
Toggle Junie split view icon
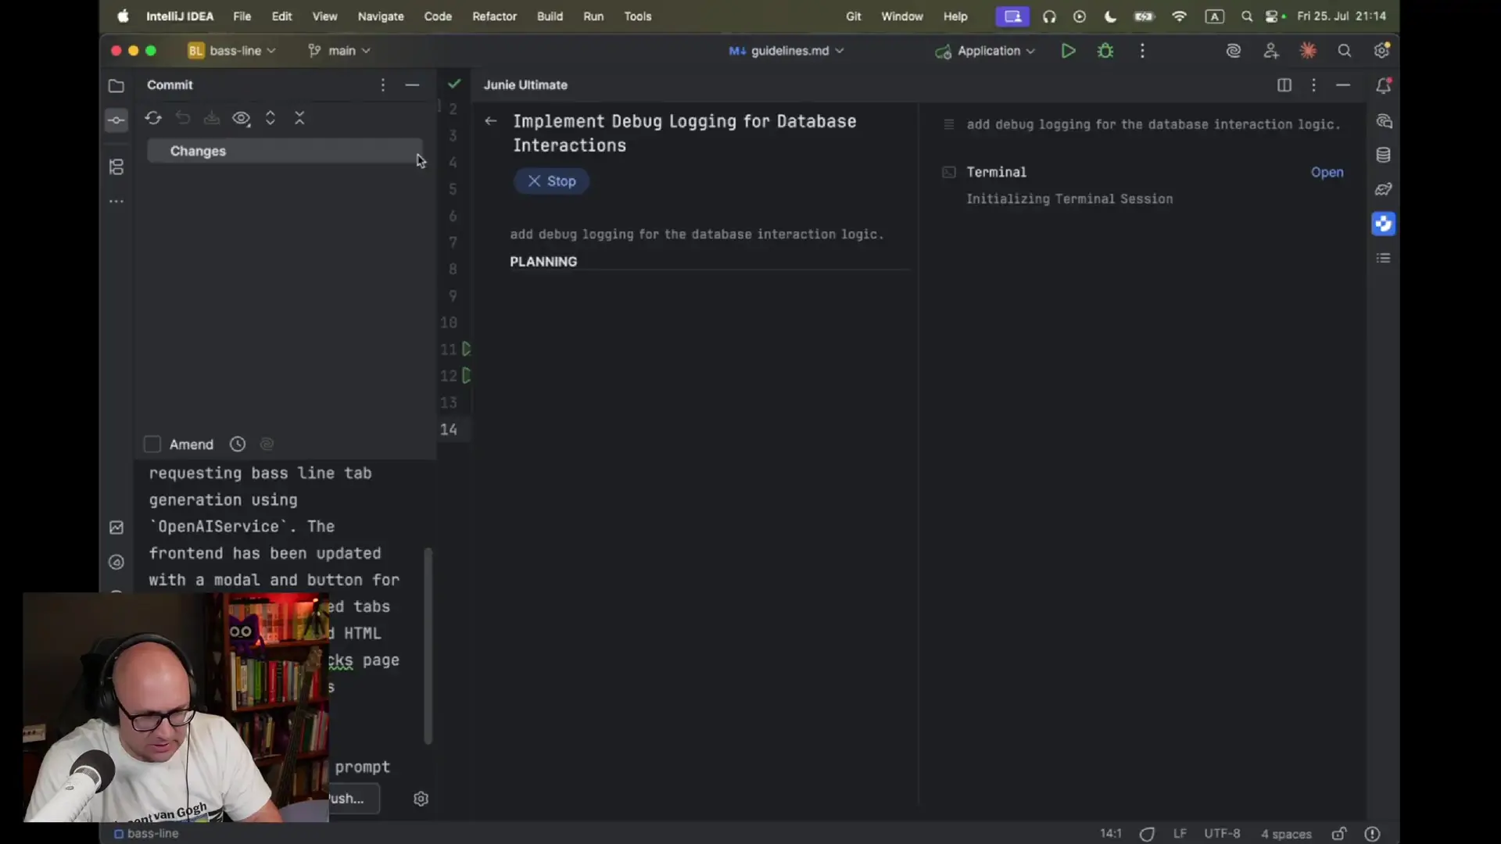coord(1284,85)
